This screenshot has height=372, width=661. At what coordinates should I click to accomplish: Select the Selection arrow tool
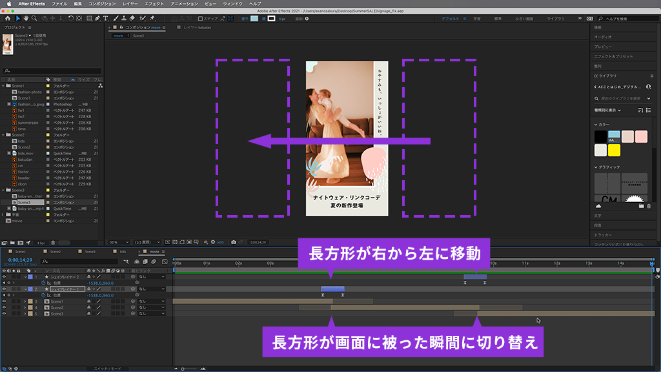click(x=17, y=19)
